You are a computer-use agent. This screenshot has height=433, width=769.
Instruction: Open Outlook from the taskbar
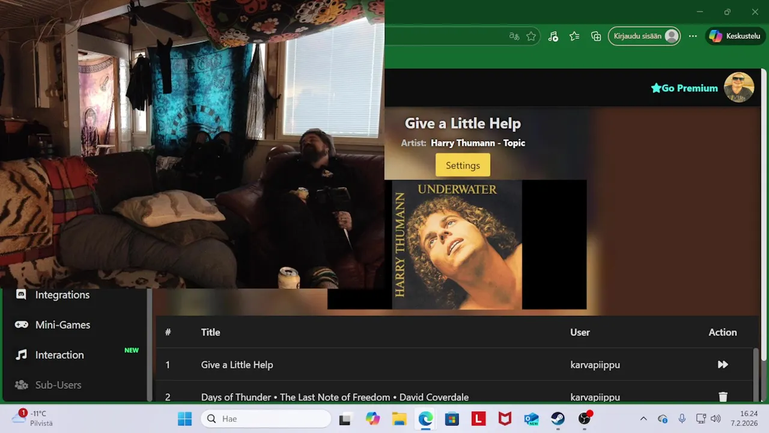click(531, 419)
